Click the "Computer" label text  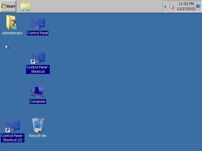pyautogui.click(x=38, y=101)
